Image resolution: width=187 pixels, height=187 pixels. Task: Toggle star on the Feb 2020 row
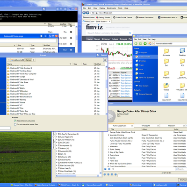pyautogui.click(x=71, y=44)
